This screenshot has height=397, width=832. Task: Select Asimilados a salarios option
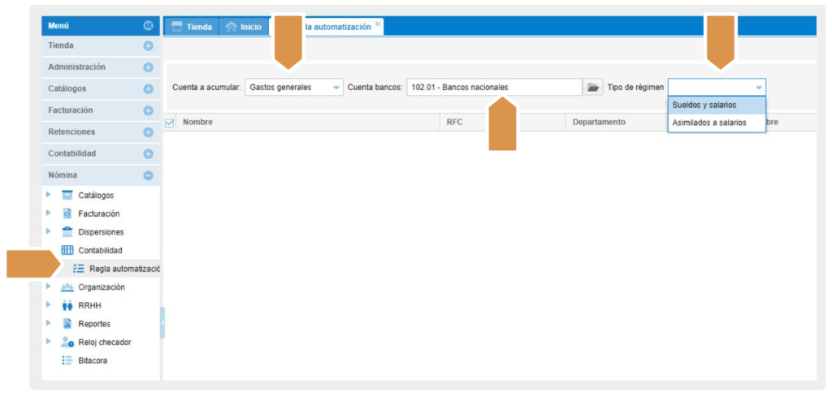click(x=708, y=123)
